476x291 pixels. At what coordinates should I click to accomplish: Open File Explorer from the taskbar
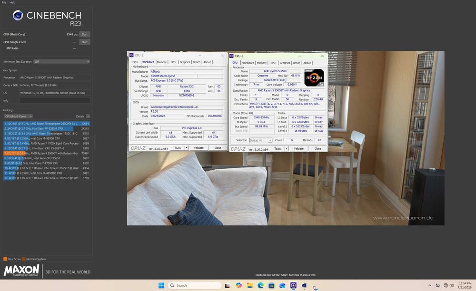point(249,285)
